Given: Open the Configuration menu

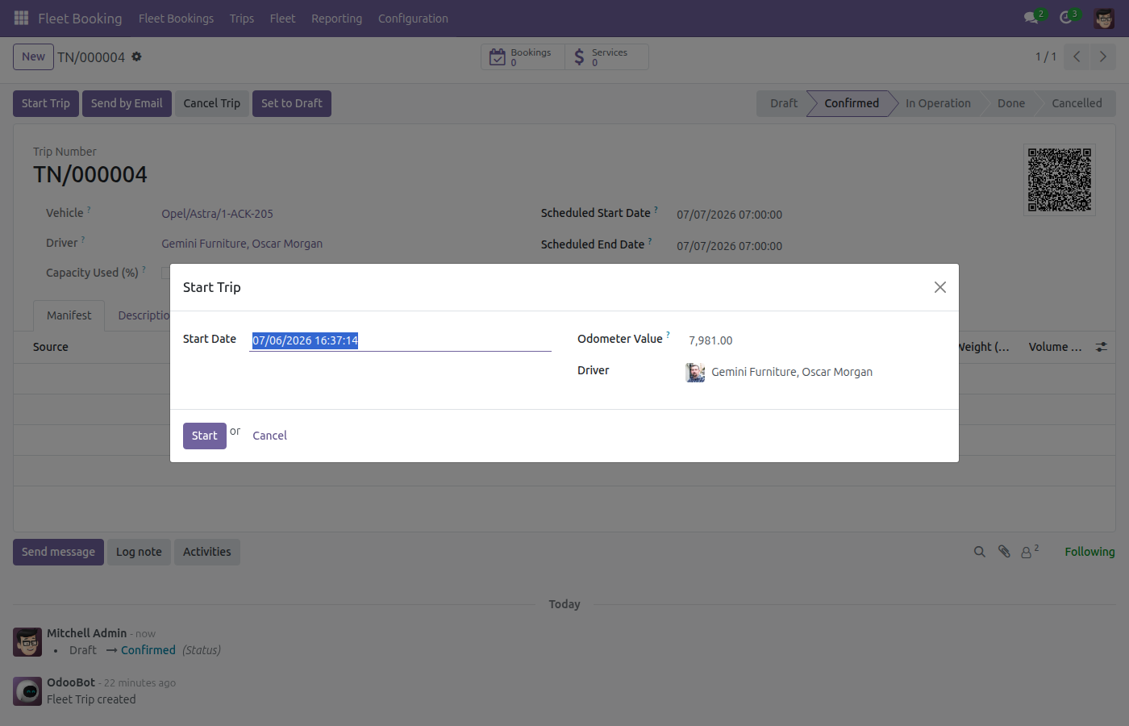Looking at the screenshot, I should tap(413, 19).
